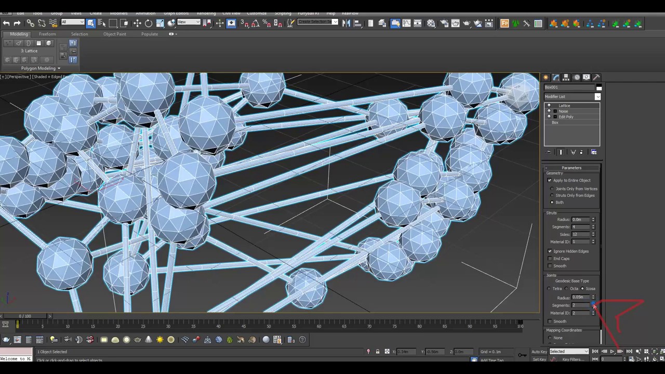Enable the End Caps checkbox
The image size is (665, 374).
coord(550,259)
